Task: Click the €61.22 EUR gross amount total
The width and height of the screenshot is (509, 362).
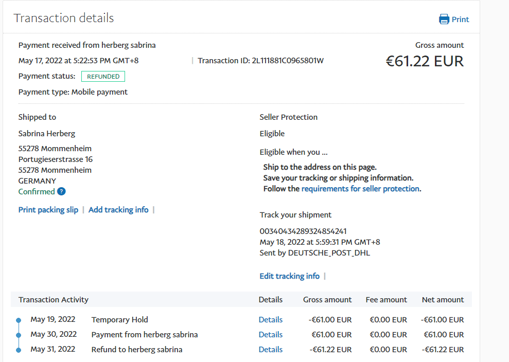Action: tap(425, 61)
